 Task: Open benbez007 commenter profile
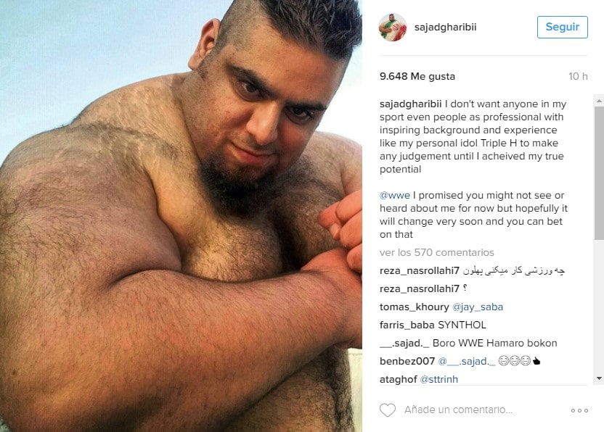(x=407, y=361)
